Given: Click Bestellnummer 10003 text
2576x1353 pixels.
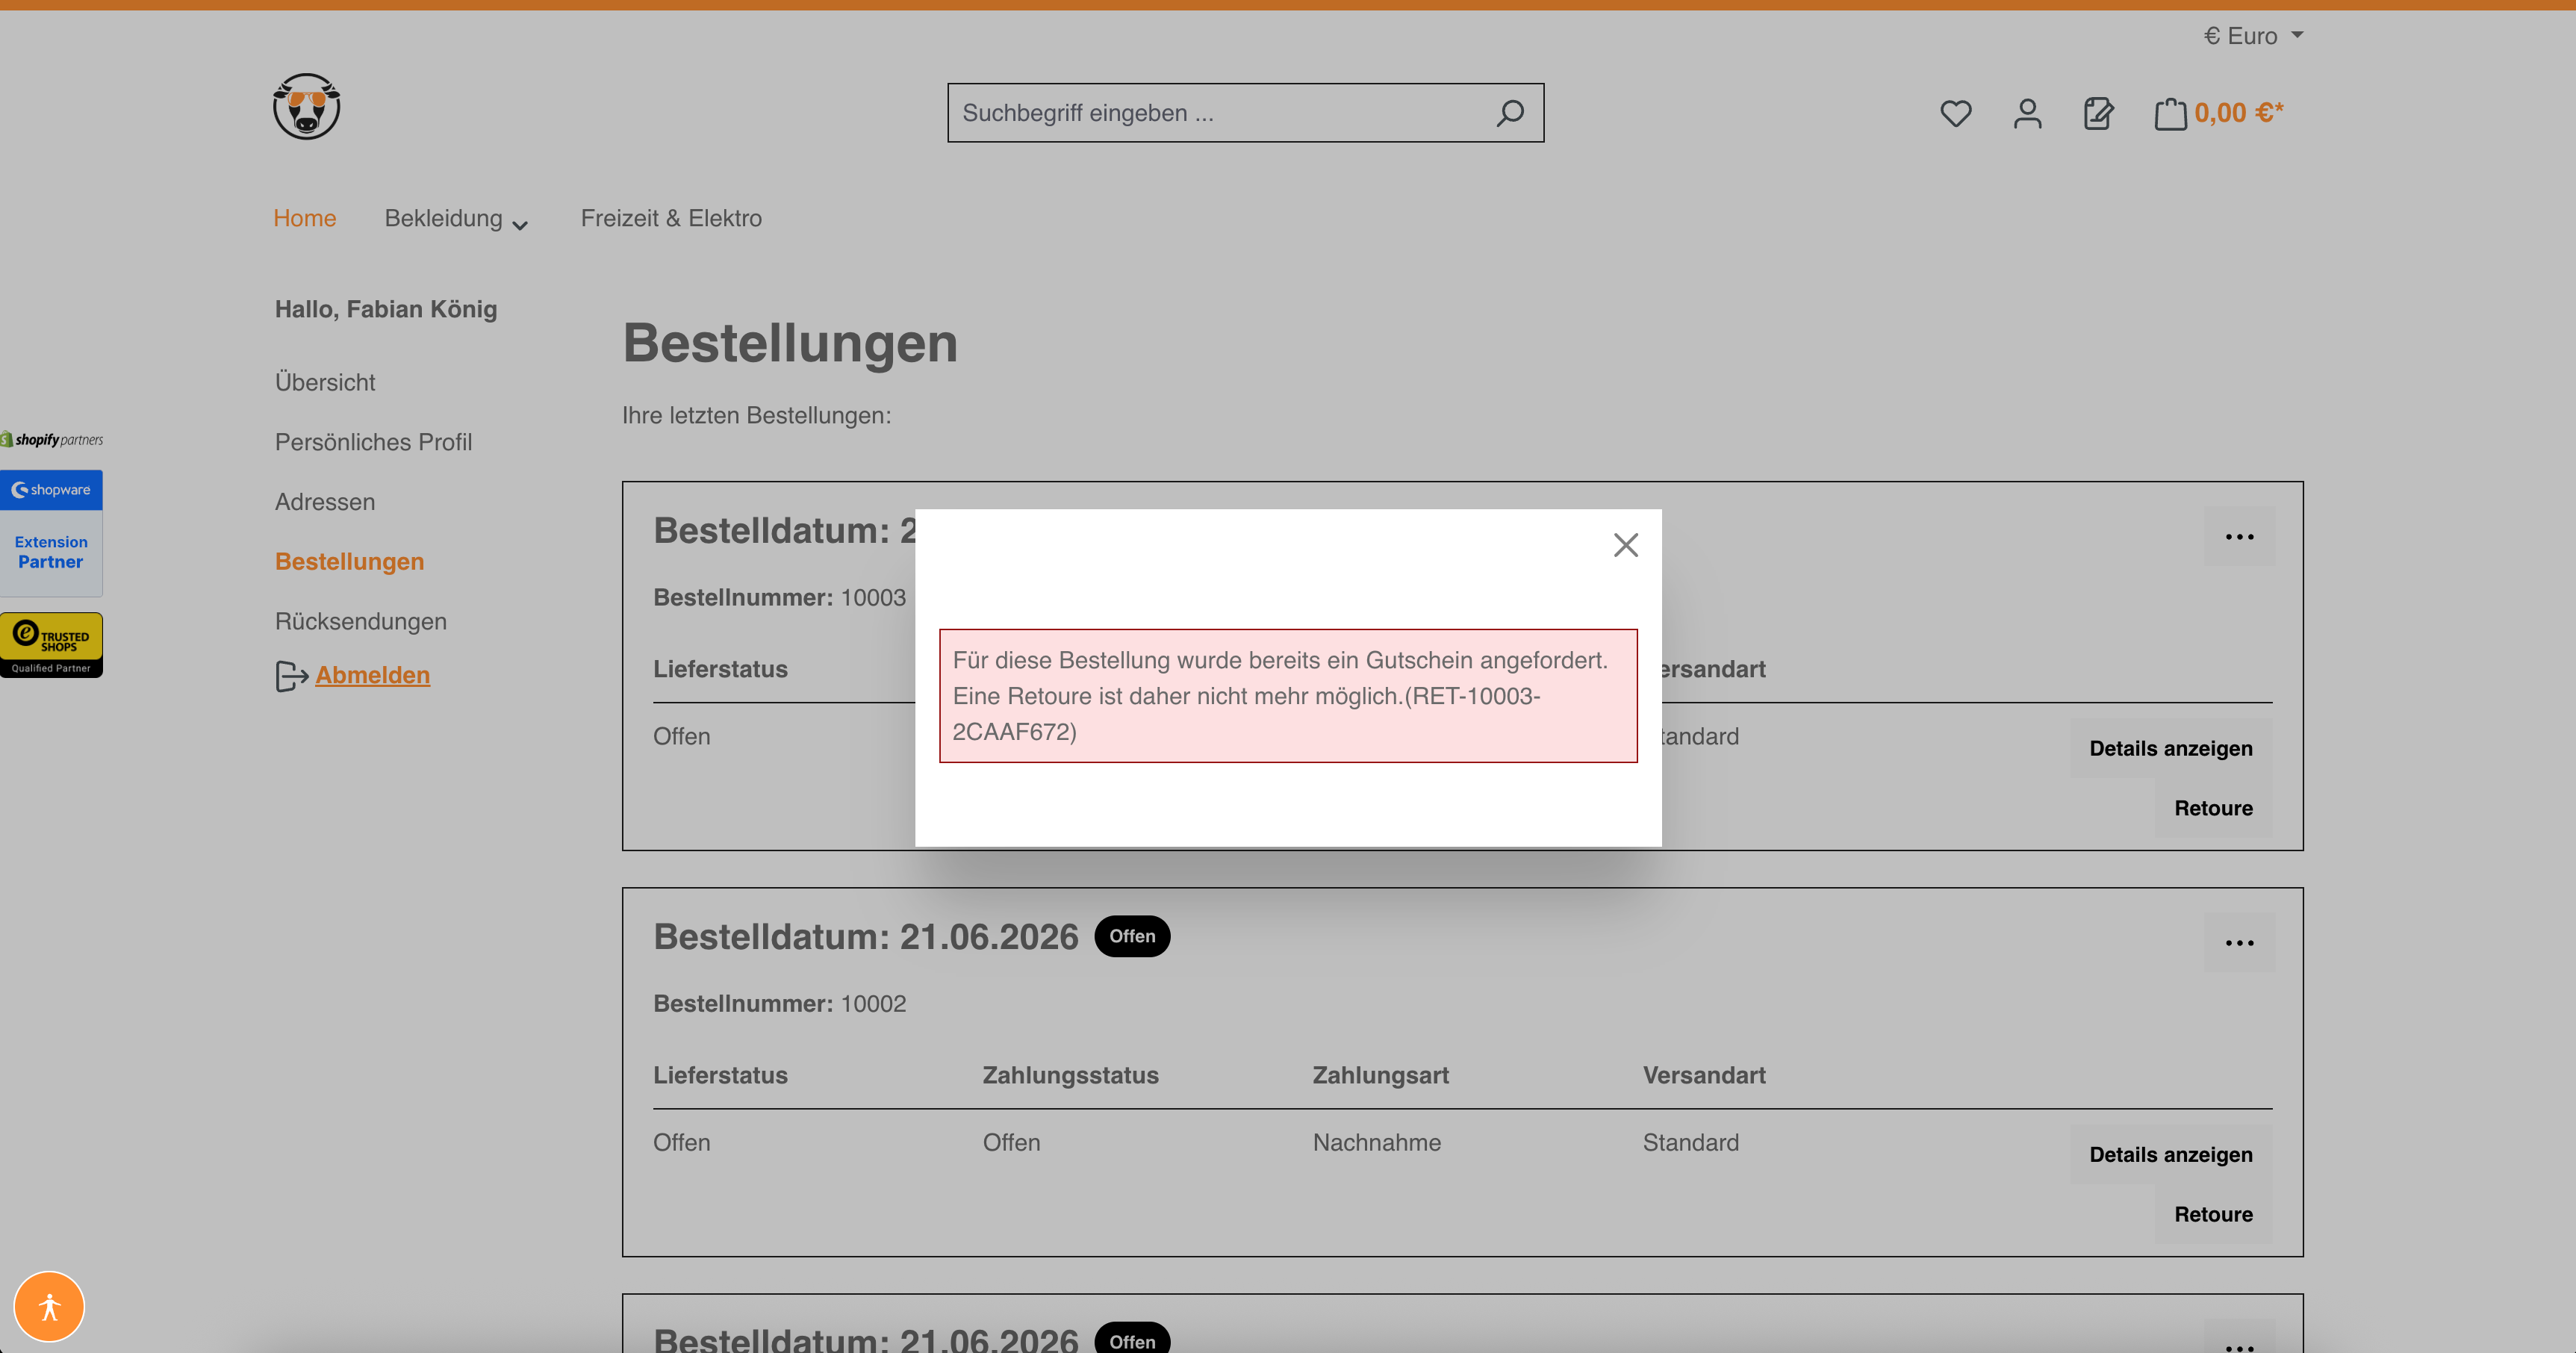Looking at the screenshot, I should [780, 597].
